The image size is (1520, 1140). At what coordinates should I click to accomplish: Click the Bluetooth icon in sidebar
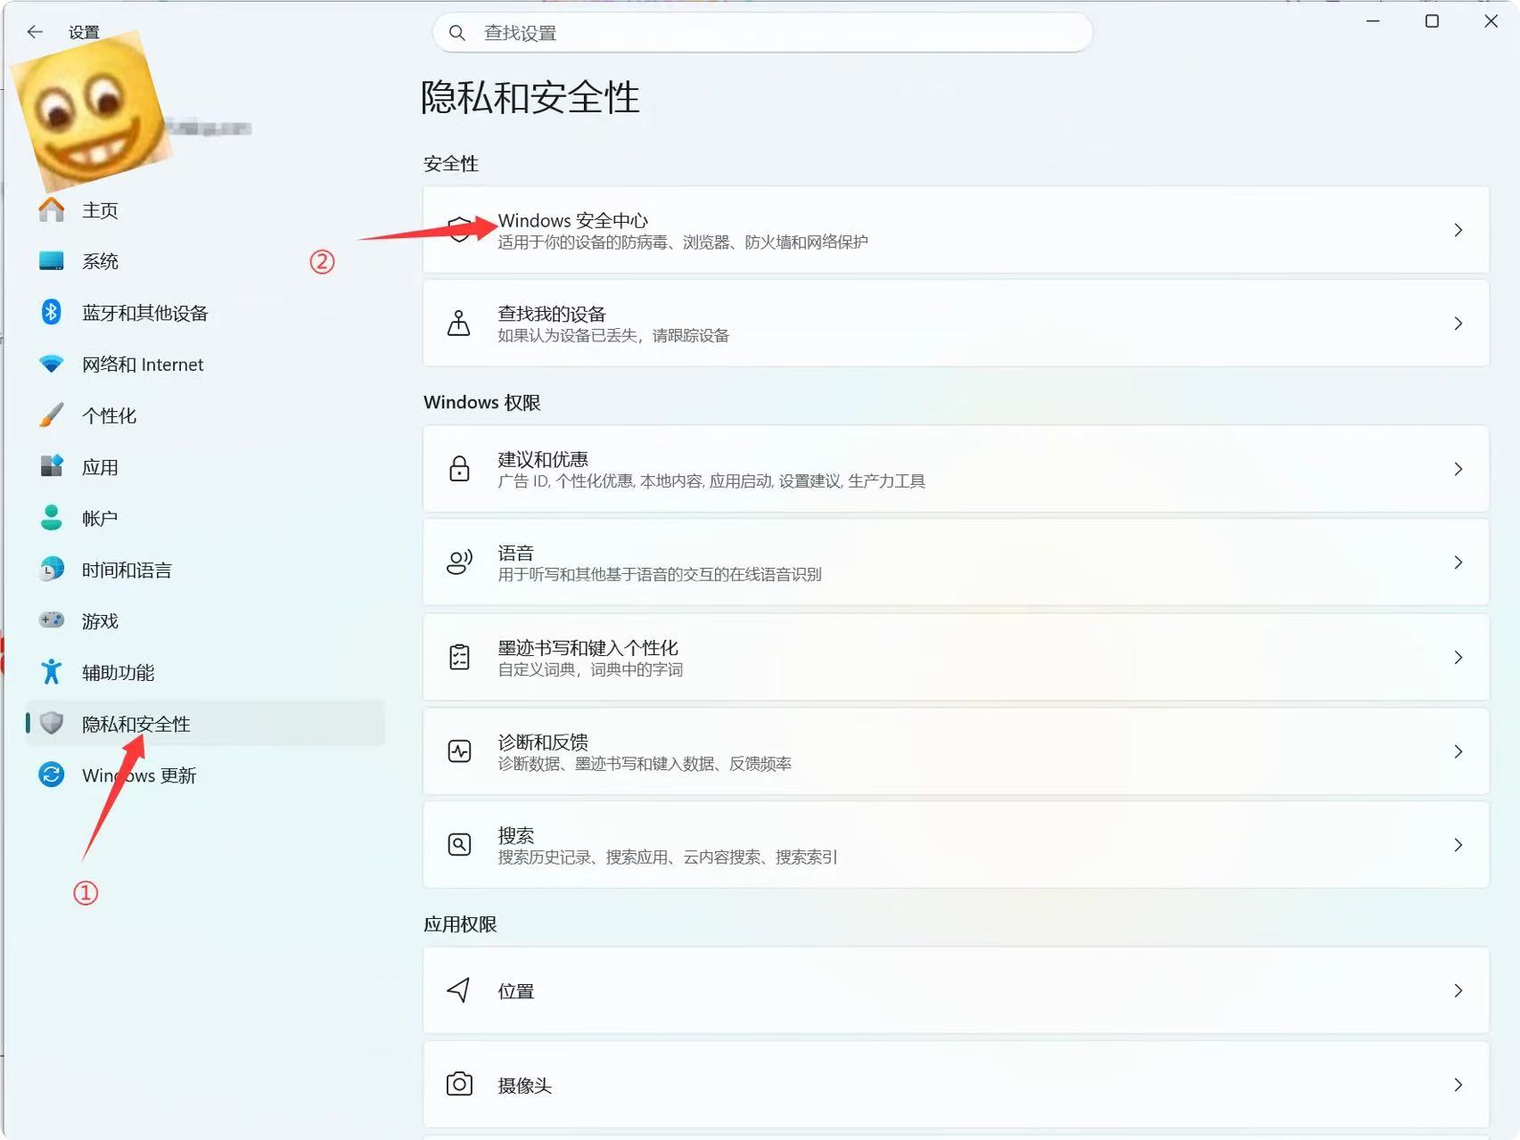tap(52, 312)
